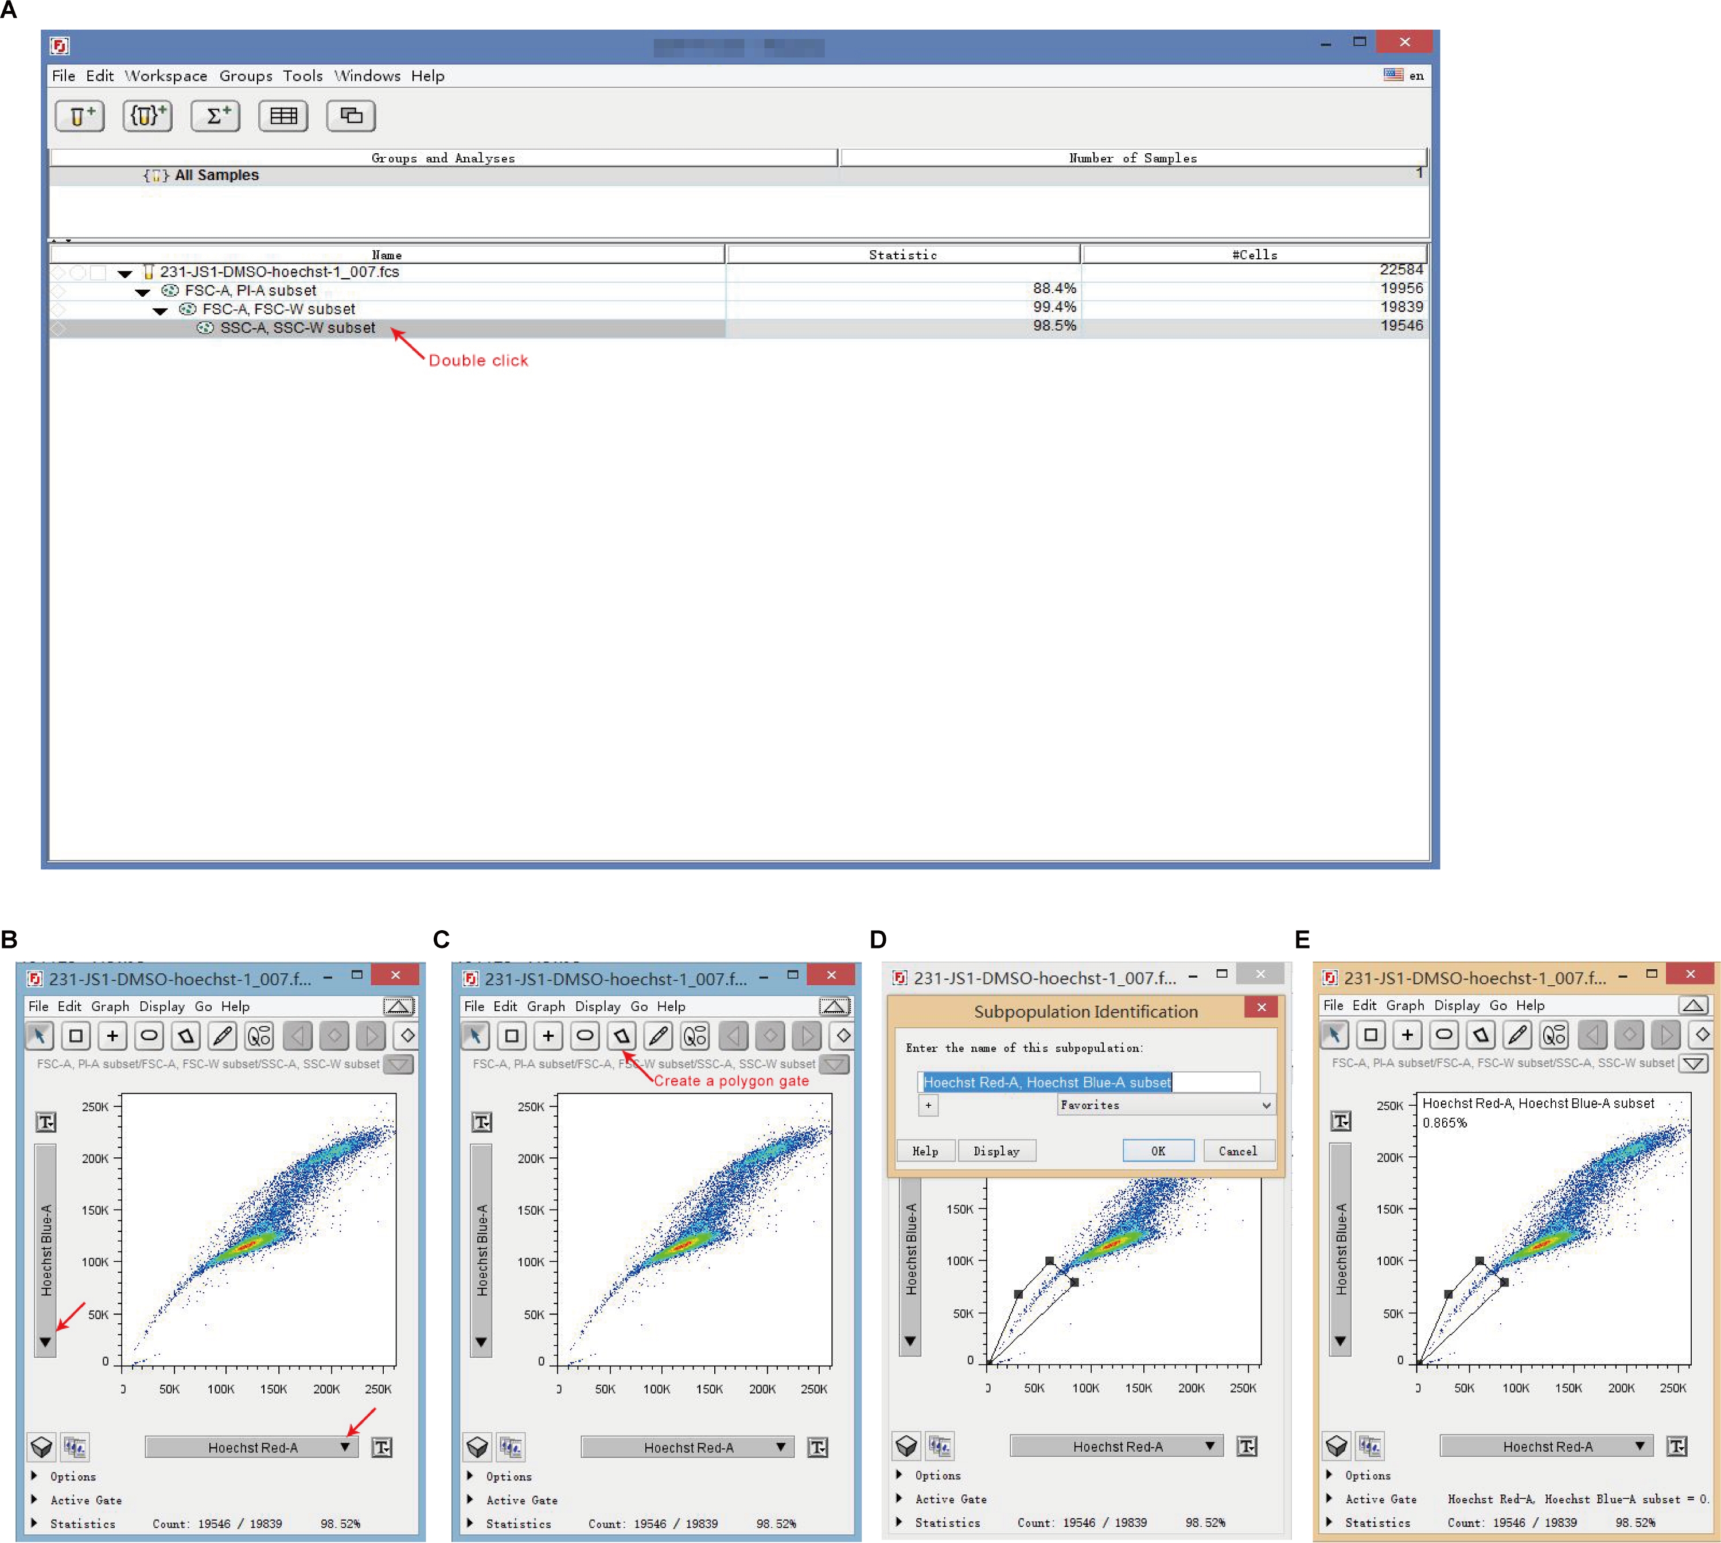The image size is (1721, 1543).
Task: Click the add sample tube icon
Action: pyautogui.click(x=80, y=115)
